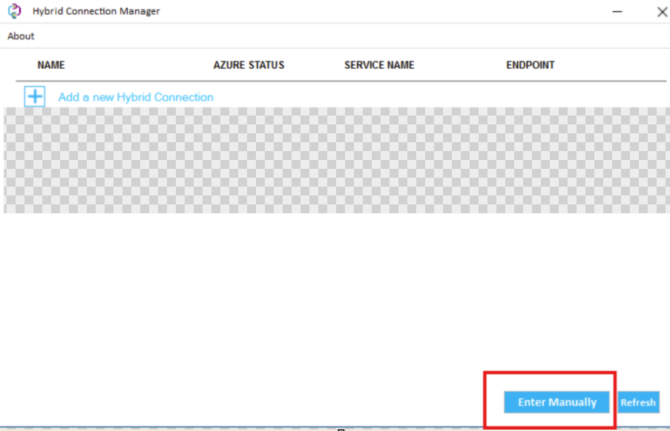Click the SERVICE NAME column header
The height and width of the screenshot is (431, 670).
(379, 65)
